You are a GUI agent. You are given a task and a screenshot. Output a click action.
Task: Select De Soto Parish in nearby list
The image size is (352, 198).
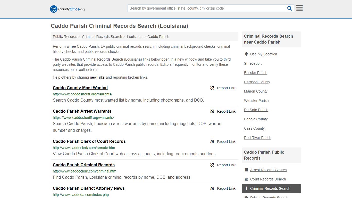pyautogui.click(x=256, y=110)
